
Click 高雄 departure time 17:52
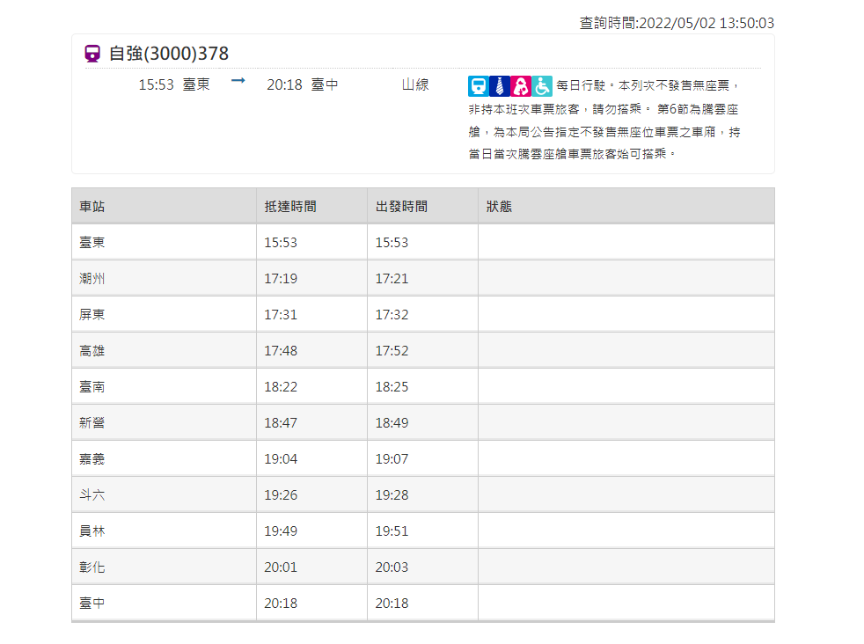tap(392, 351)
